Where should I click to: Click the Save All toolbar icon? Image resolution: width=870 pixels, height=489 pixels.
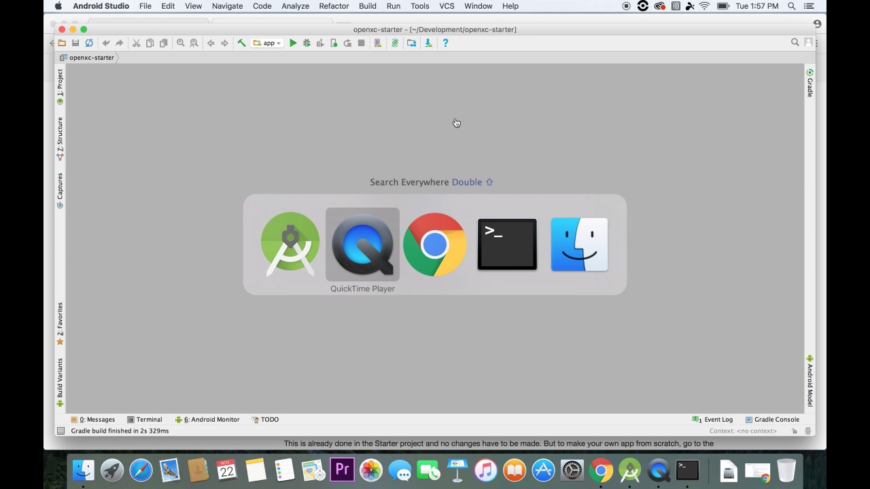pyautogui.click(x=75, y=43)
